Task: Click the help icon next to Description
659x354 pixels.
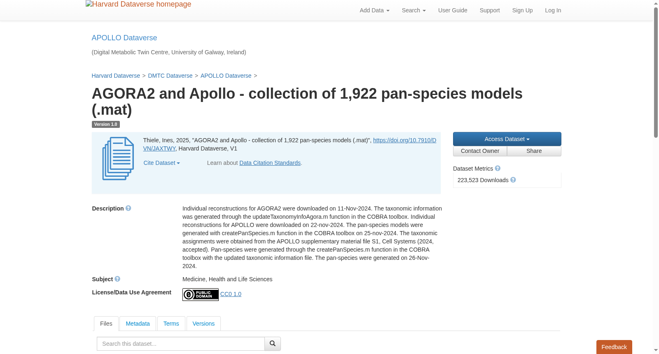Action: 129,208
